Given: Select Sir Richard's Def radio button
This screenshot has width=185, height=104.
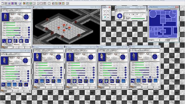Looking at the screenshot, I should pos(21,38).
